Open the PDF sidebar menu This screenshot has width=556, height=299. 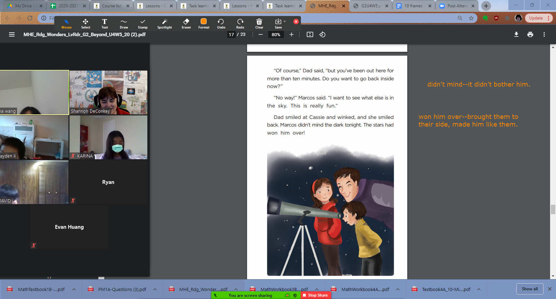pos(12,34)
